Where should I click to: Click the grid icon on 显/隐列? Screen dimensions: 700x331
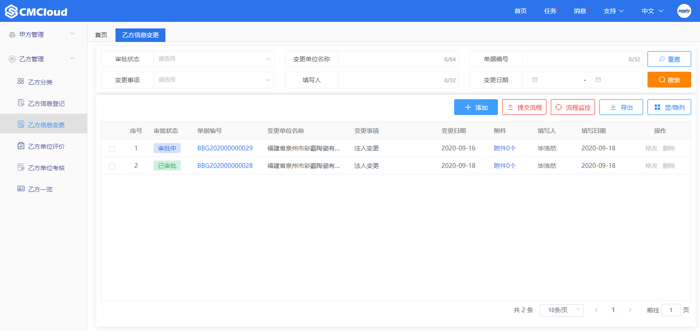coord(657,107)
